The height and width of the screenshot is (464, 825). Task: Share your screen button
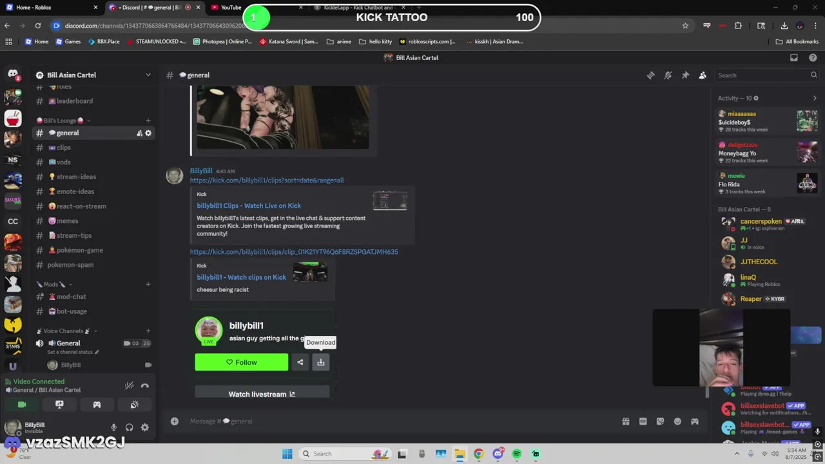[59, 405]
